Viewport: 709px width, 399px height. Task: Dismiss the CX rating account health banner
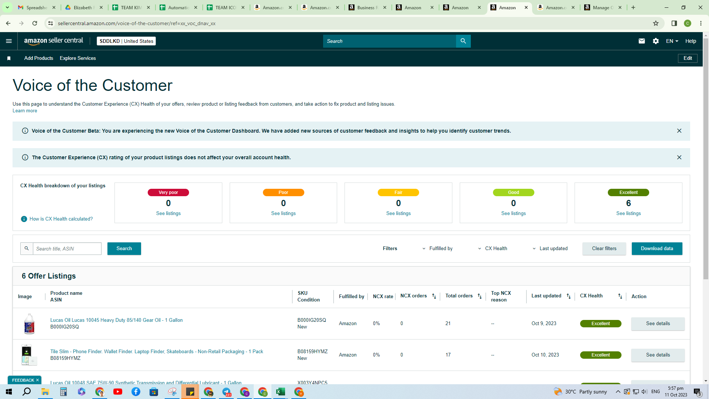679,157
